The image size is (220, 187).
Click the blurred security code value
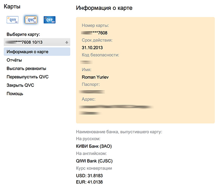tap(86, 62)
